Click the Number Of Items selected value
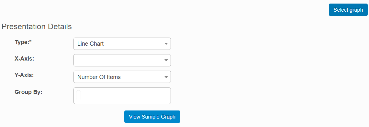The image size is (369, 127). [x=99, y=77]
